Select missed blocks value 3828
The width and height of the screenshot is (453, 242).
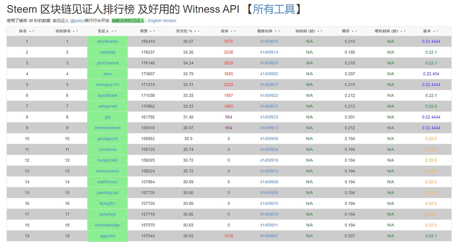tap(228, 63)
